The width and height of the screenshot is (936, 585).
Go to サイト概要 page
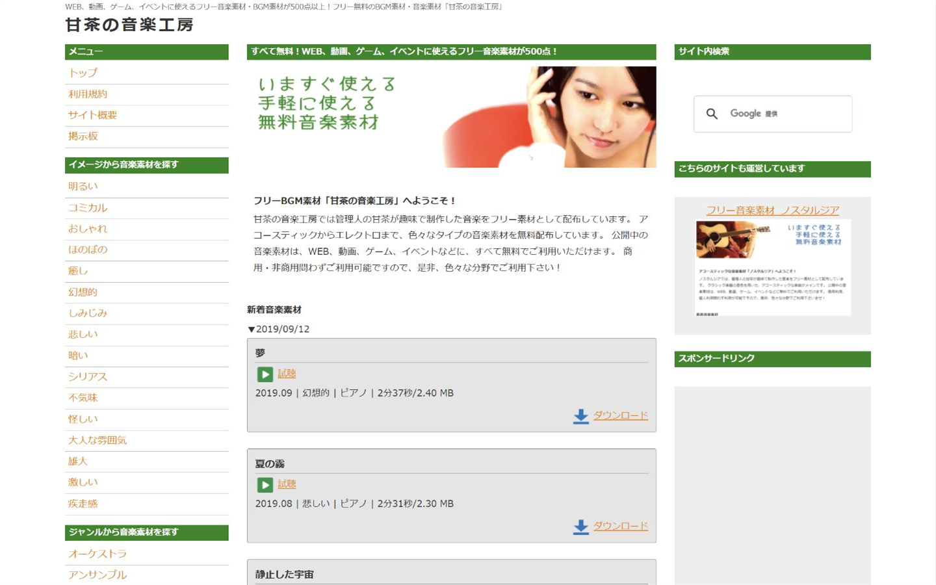[93, 115]
